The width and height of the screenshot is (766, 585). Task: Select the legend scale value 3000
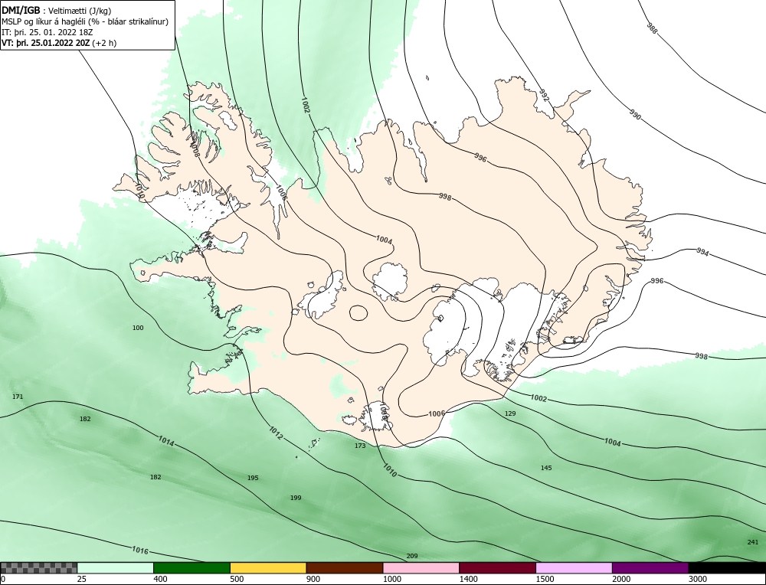pos(698,579)
